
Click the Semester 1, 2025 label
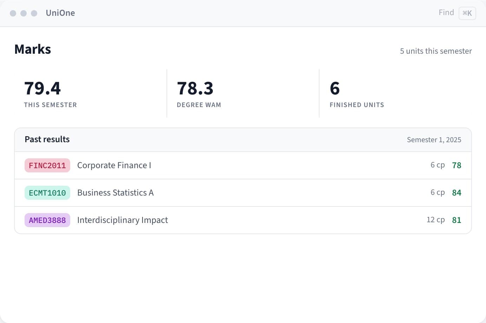(x=434, y=140)
